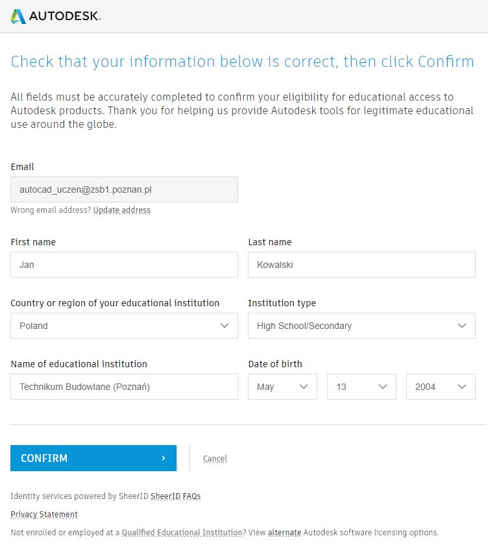488x558 pixels.
Task: Click the Cancel link
Action: pos(215,459)
